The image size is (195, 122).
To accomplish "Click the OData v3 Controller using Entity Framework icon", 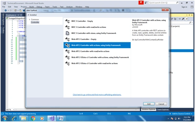I will click(67, 57).
